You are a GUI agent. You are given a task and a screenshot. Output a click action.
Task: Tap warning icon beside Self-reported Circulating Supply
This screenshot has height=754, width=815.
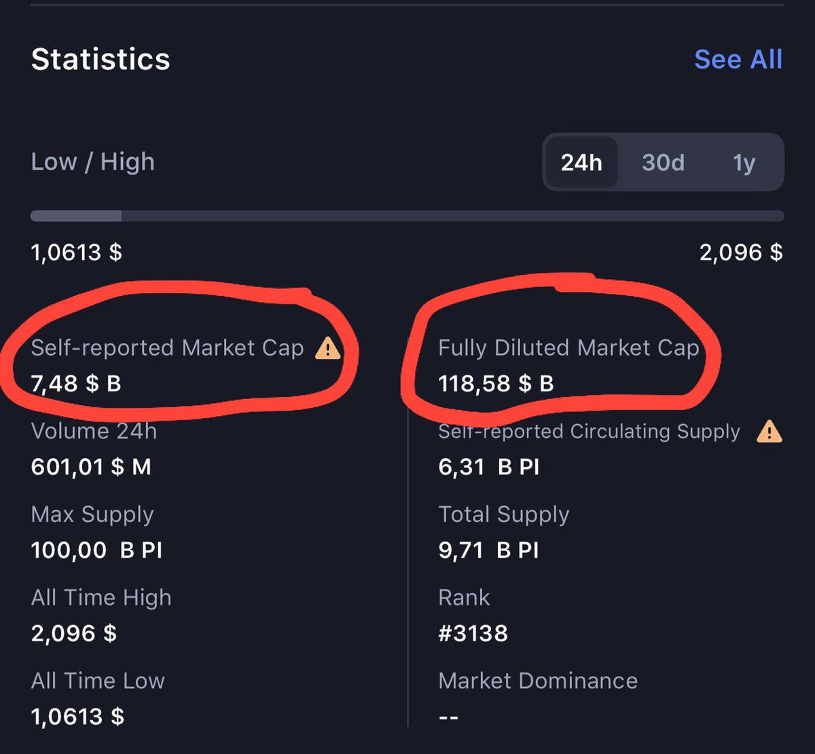point(769,432)
